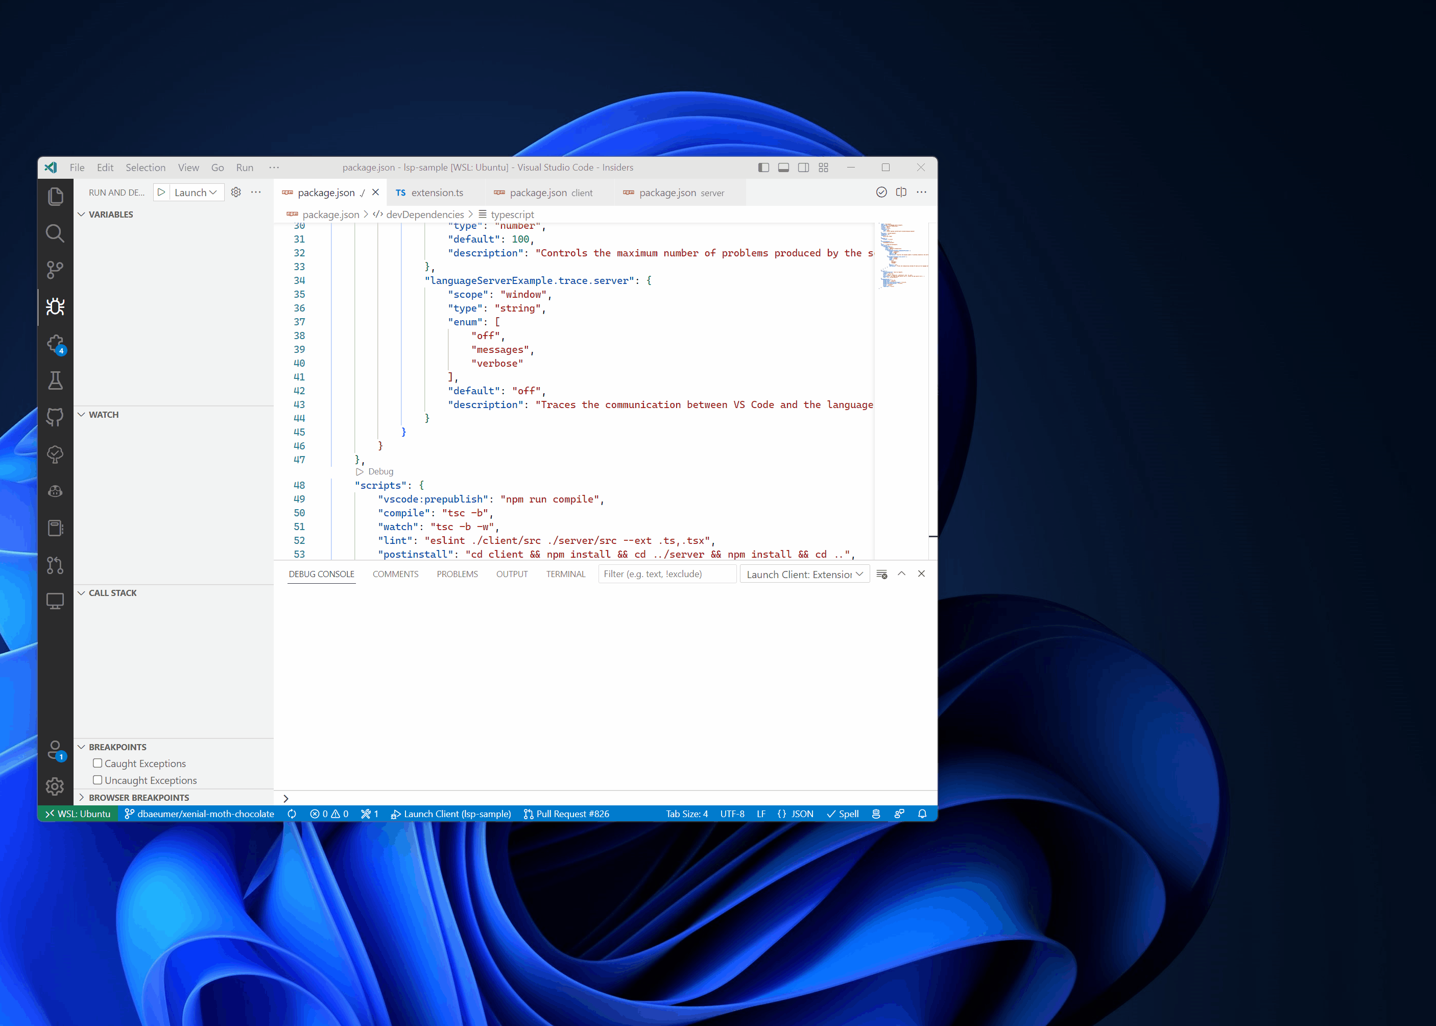Click the errors and warnings status counter
Screen dimensions: 1436x1026
329,814
